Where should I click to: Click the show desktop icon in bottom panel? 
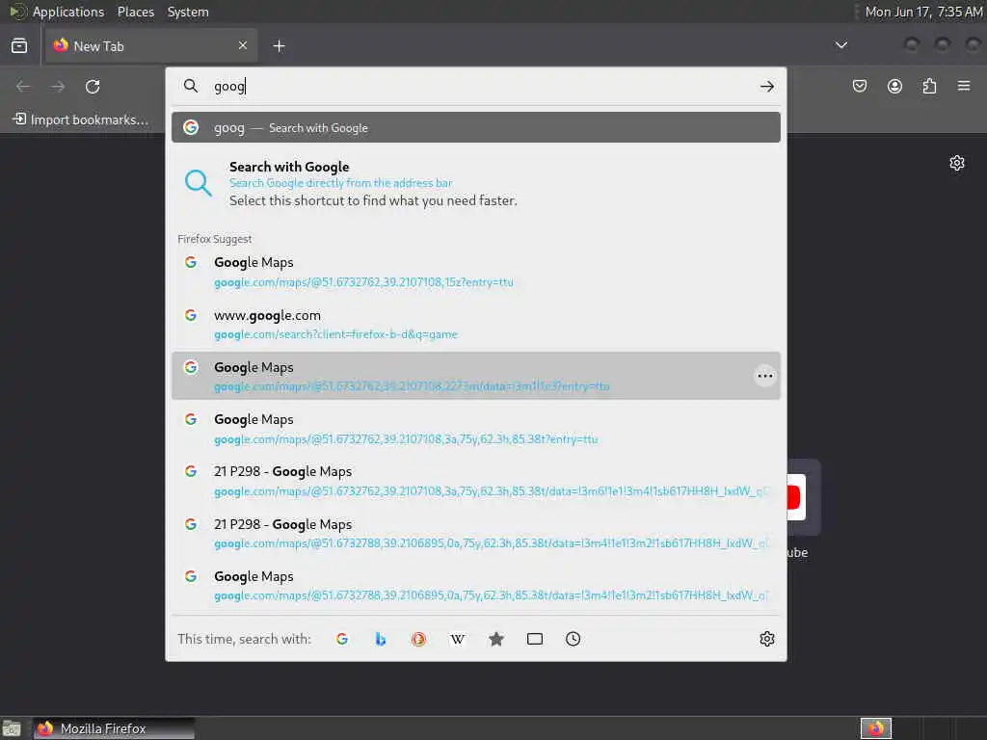(12, 728)
